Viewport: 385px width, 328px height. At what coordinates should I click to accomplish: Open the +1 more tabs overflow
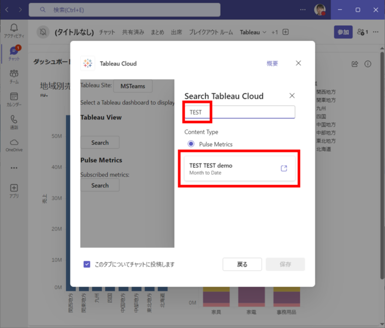click(x=274, y=32)
